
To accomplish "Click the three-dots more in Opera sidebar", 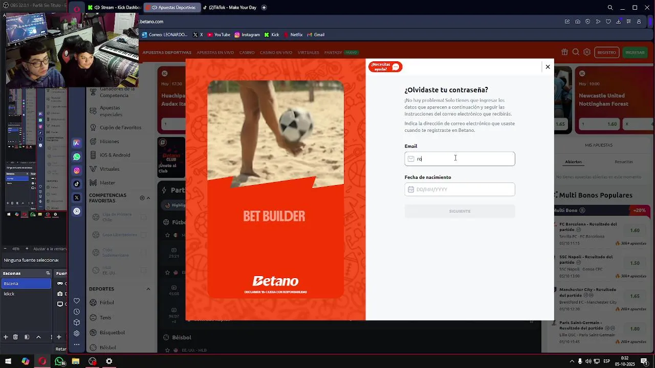I will (77, 344).
